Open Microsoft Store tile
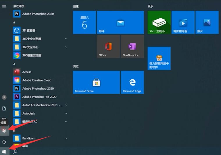 [97, 82]
